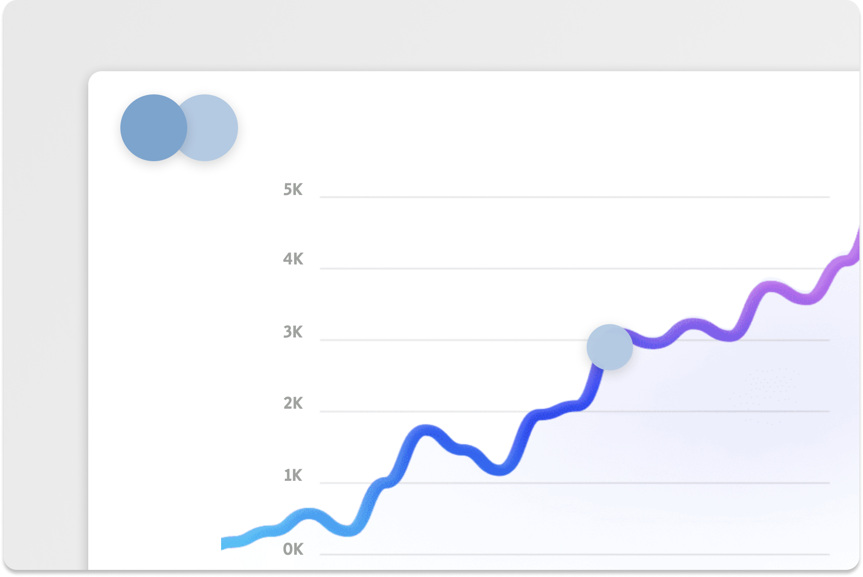Select the 0K axis label
The height and width of the screenshot is (577, 863).
click(x=293, y=549)
